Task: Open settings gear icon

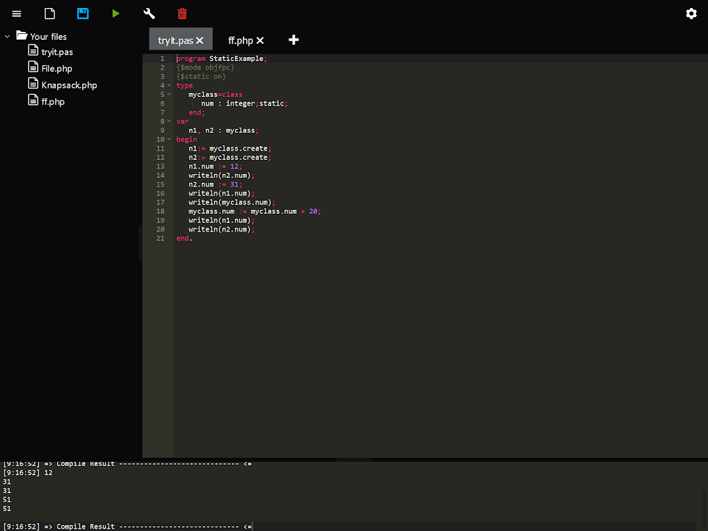Action: pyautogui.click(x=691, y=14)
